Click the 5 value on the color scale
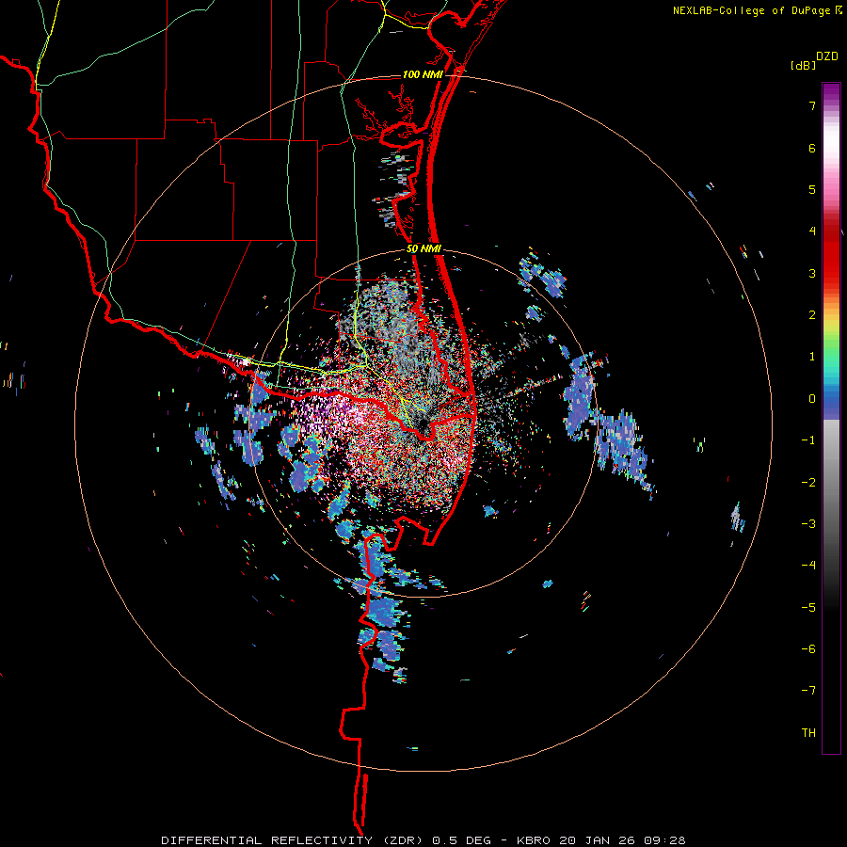Screen dimensions: 847x847 812,189
